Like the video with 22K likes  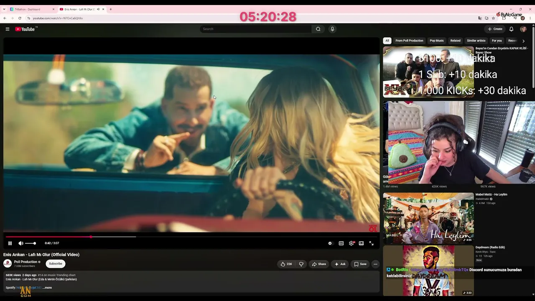(286, 264)
